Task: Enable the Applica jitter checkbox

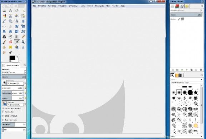Action: (x=3, y=112)
